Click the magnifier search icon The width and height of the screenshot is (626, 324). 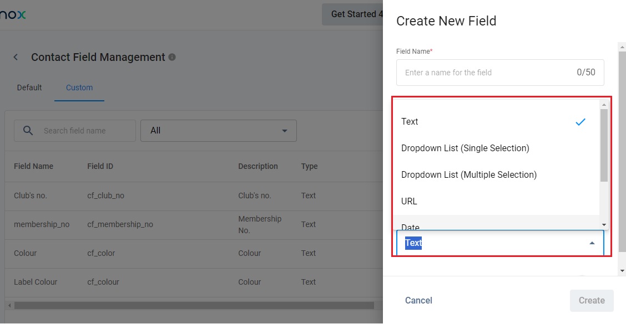pyautogui.click(x=28, y=131)
